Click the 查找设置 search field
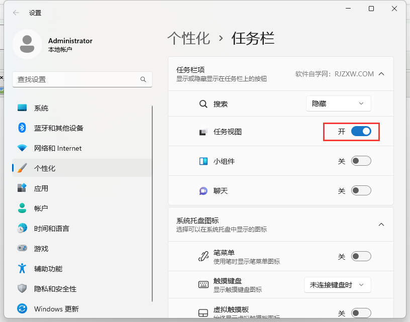The image size is (410, 322). point(75,79)
